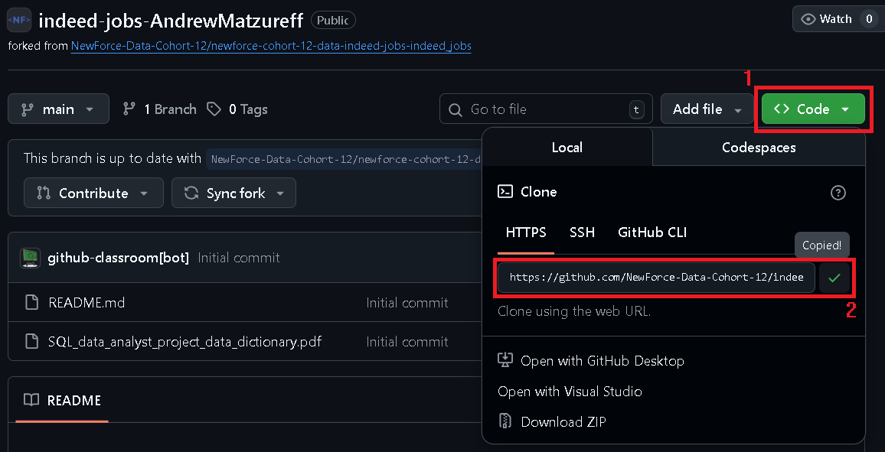The image size is (885, 452).
Task: Click the NF organization avatar icon
Action: click(18, 20)
